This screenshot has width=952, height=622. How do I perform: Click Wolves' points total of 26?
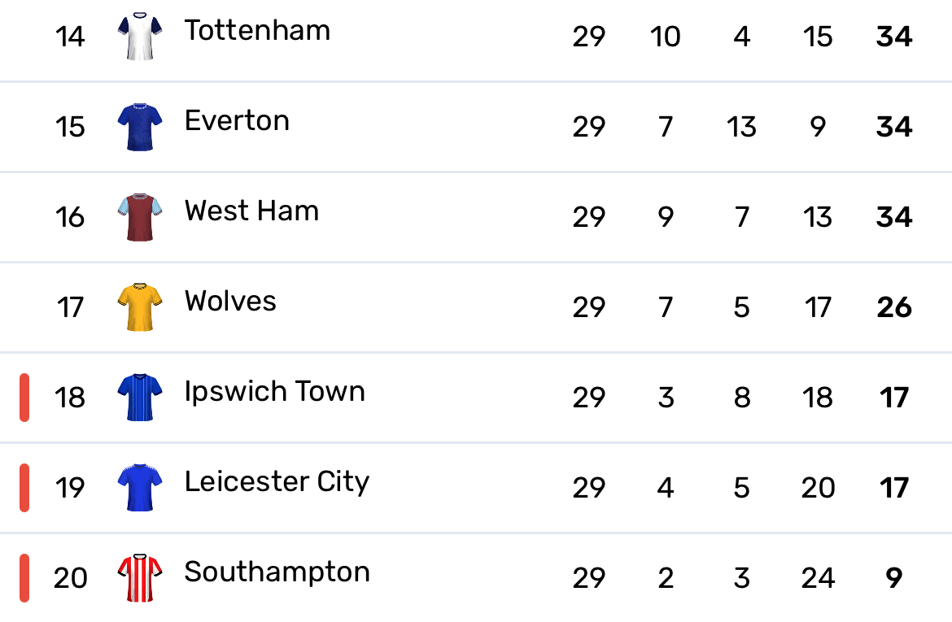pos(893,307)
